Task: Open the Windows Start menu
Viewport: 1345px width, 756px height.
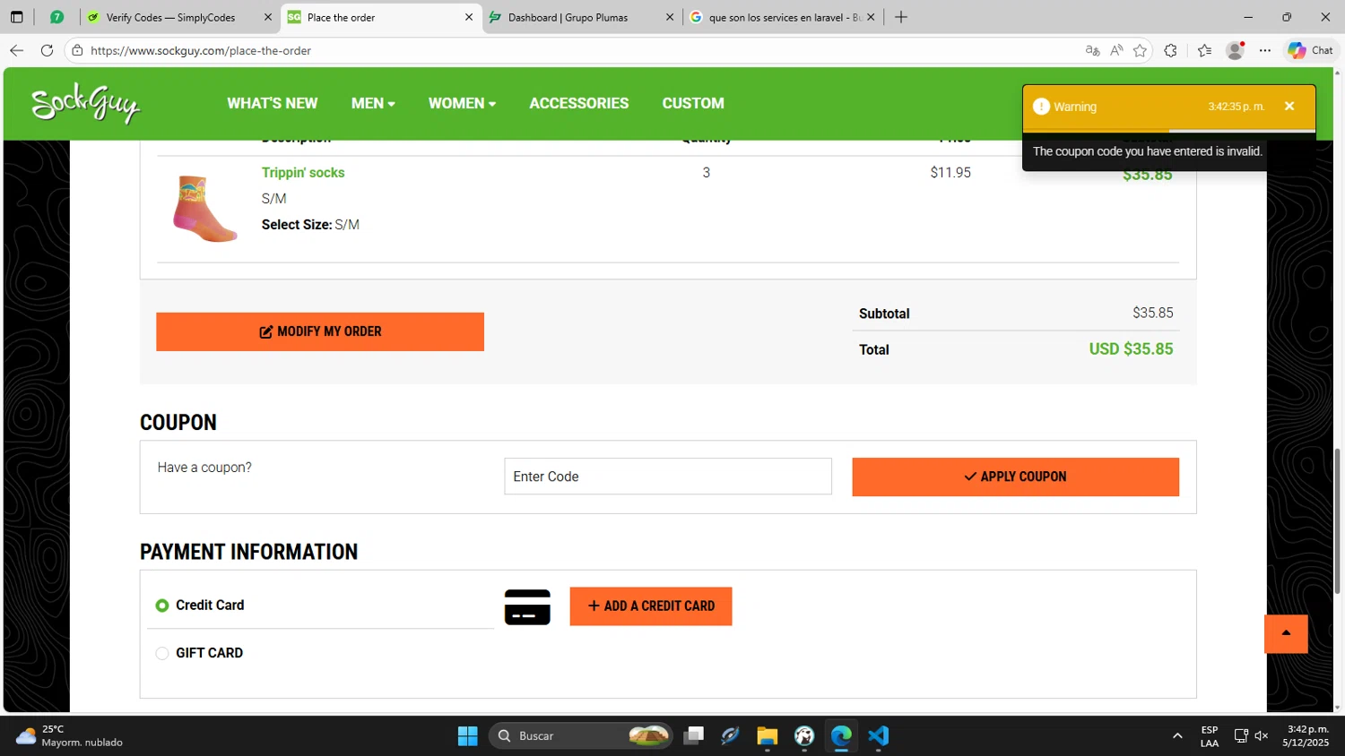Action: click(x=467, y=736)
